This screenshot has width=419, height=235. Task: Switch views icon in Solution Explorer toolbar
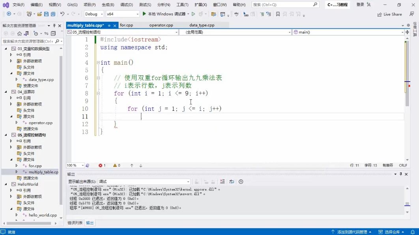(26, 34)
